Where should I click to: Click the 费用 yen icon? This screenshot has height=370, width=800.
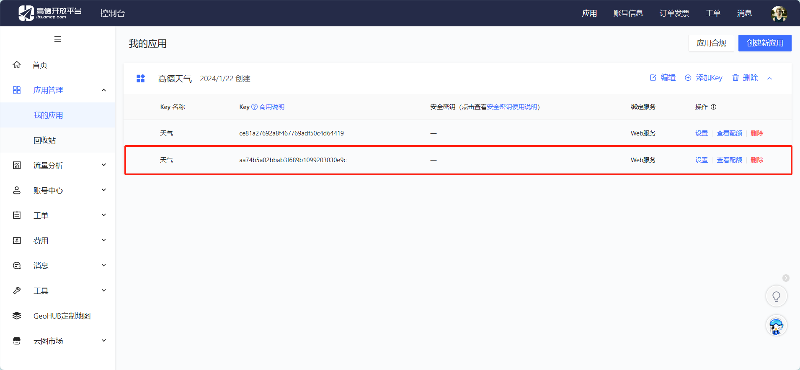[x=17, y=240]
